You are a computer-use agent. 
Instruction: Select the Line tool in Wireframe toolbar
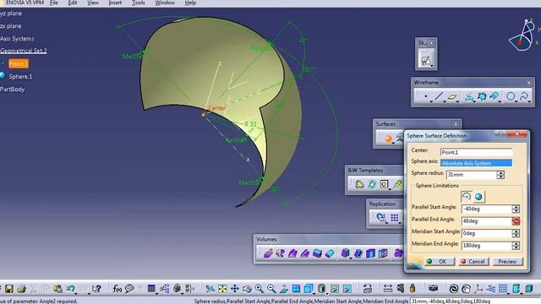(439, 97)
